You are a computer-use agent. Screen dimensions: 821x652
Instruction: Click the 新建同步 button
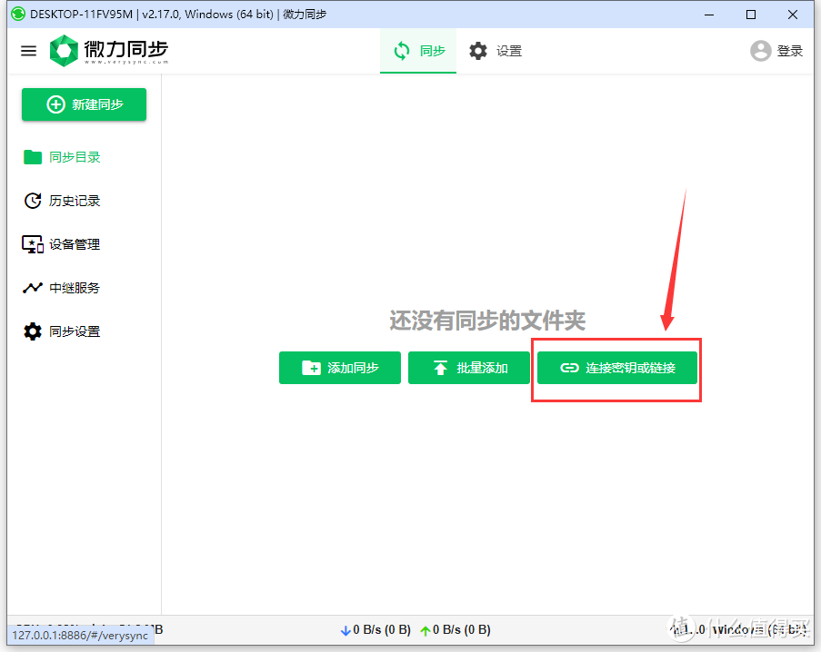(x=84, y=104)
